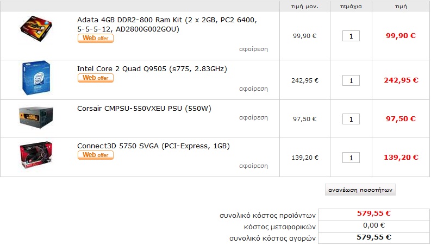431x245 pixels.
Task: Remove the Adata RAM kit via αφαίρεση
Action: 253,49
